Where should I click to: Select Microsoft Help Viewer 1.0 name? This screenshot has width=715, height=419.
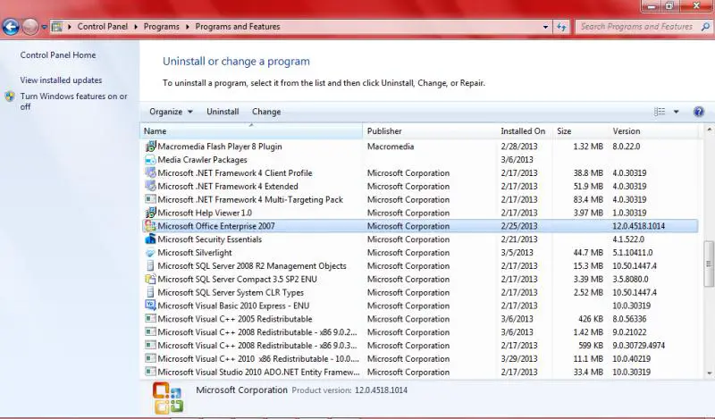(x=205, y=213)
